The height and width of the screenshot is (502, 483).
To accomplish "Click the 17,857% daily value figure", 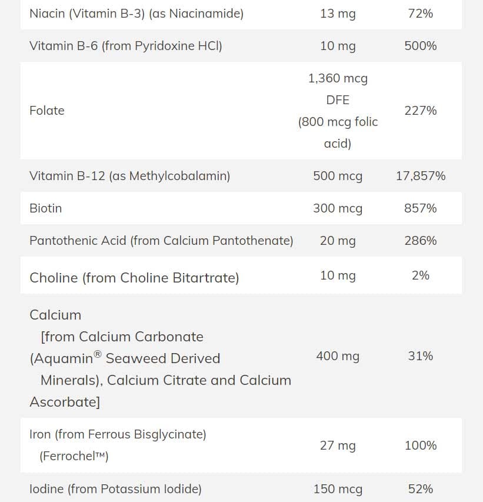I will (420, 176).
